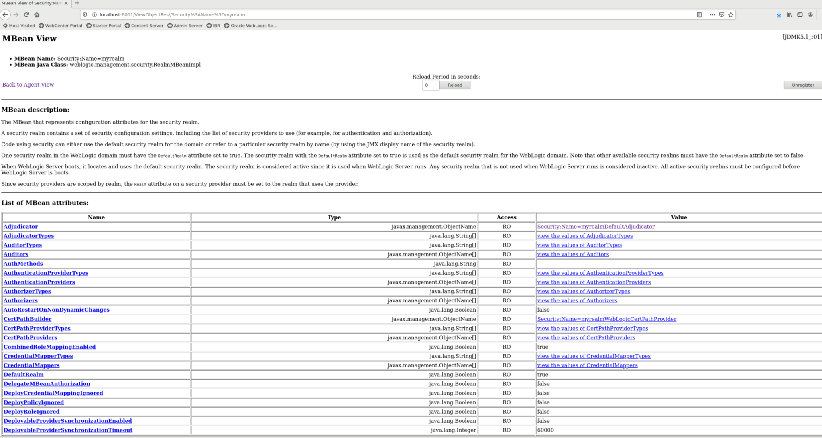Open DeployableProviderSynchronizationEnabled link
Image resolution: width=822 pixels, height=438 pixels.
pos(67,420)
